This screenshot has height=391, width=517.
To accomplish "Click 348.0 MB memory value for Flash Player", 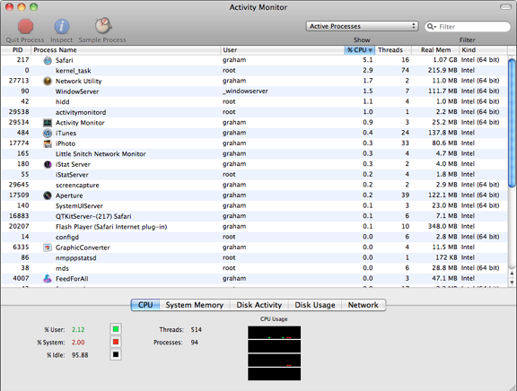I will tap(443, 226).
